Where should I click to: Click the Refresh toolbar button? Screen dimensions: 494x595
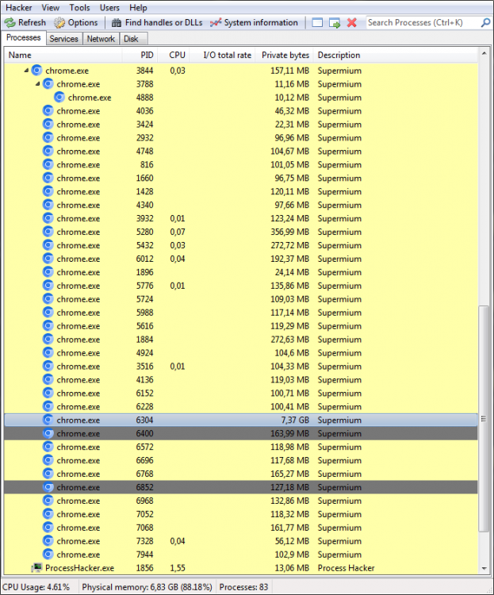25,23
